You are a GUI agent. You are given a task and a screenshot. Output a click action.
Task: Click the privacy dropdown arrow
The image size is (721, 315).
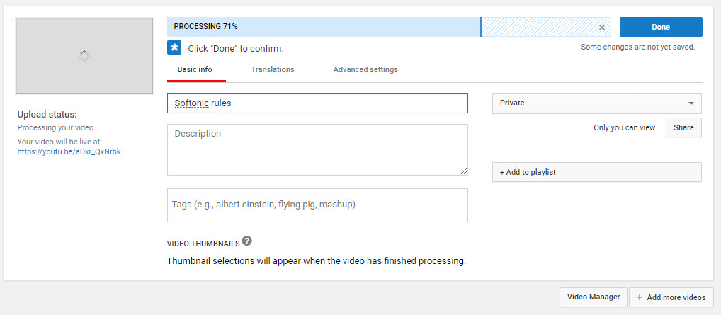(691, 103)
